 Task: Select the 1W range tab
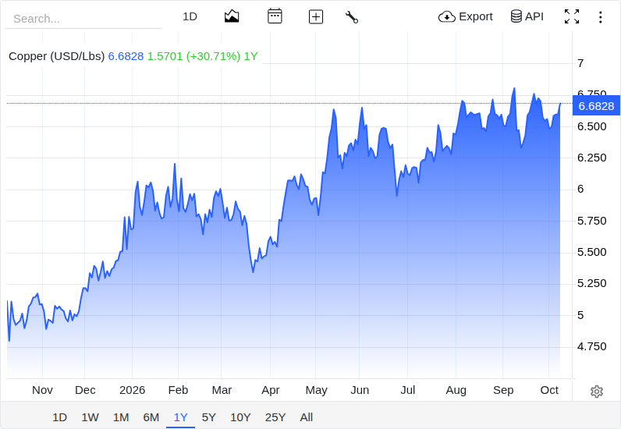(90, 417)
